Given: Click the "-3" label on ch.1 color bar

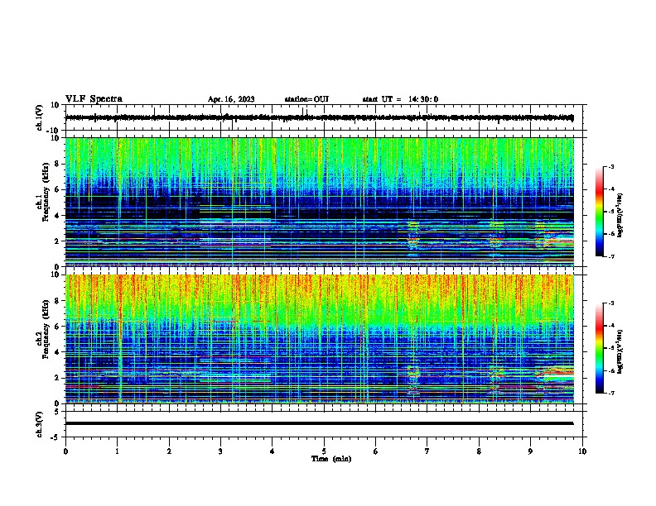Looking at the screenshot, I should tap(610, 167).
